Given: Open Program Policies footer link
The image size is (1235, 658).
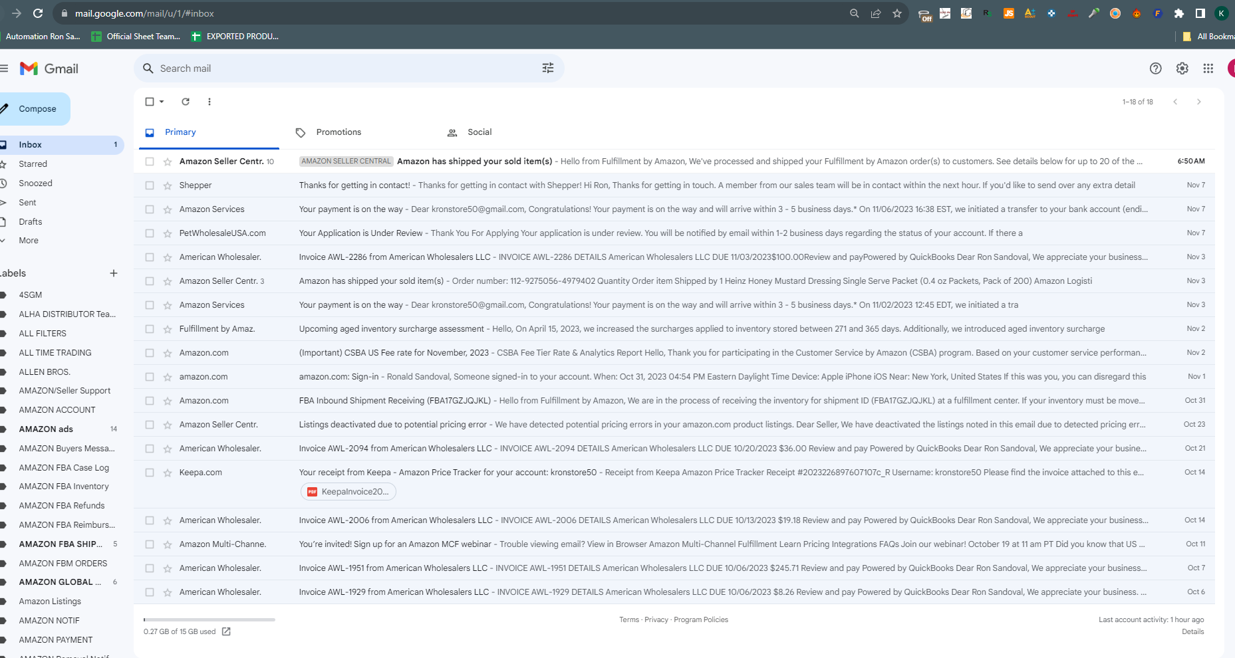Looking at the screenshot, I should click(701, 620).
